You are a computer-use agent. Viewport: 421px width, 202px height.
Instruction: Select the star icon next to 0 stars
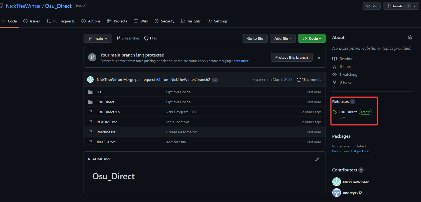click(x=334, y=67)
